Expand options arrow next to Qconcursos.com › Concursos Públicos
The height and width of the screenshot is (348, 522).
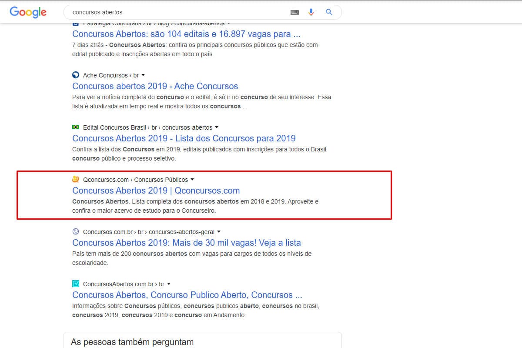(x=192, y=180)
